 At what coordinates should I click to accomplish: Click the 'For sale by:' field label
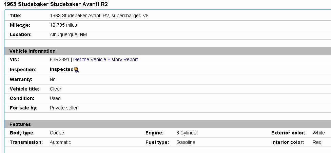24,108
